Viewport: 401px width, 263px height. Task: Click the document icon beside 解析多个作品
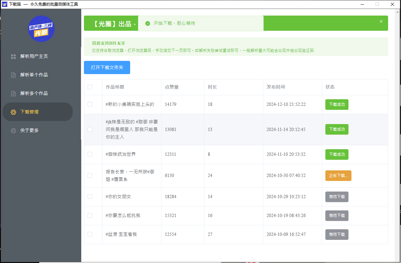(x=14, y=94)
